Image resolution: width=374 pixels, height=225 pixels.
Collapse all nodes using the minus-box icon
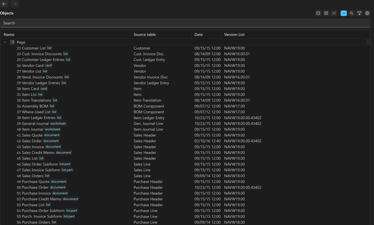click(318, 13)
